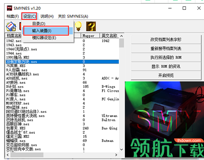
Task: Open the 档案(F) menu
Action: coord(13,16)
